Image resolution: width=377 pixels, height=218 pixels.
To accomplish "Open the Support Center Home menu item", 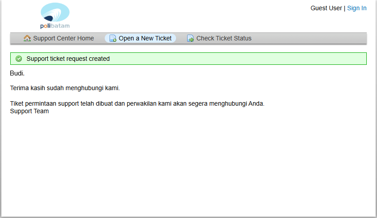I will [63, 38].
